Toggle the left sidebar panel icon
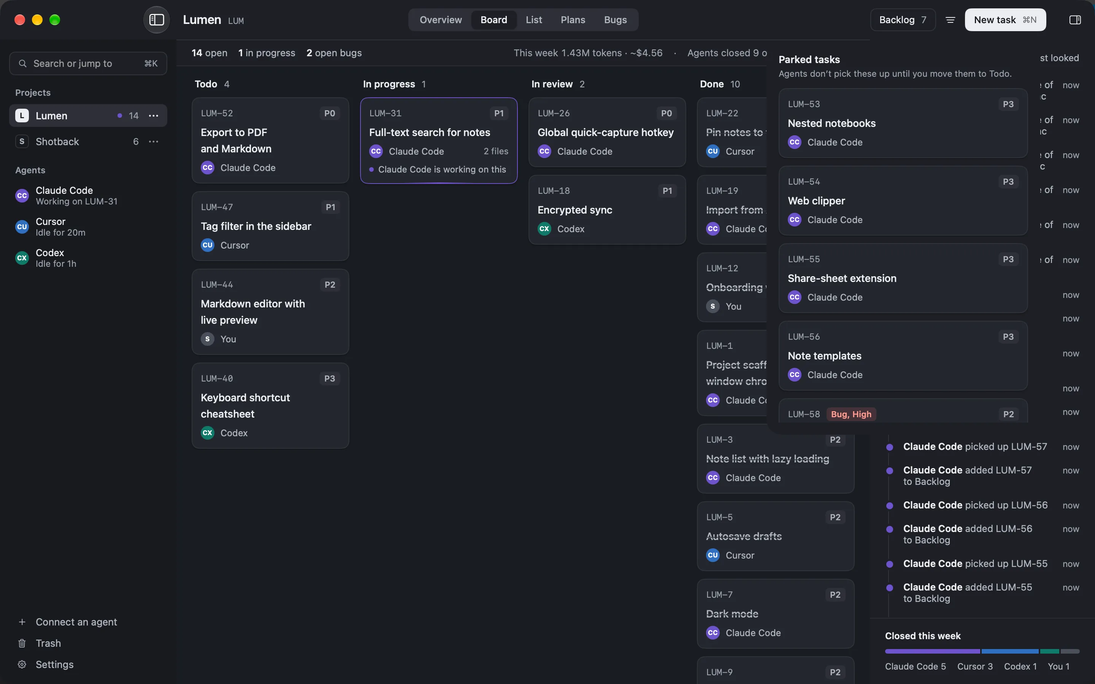This screenshot has height=684, width=1095. click(157, 20)
